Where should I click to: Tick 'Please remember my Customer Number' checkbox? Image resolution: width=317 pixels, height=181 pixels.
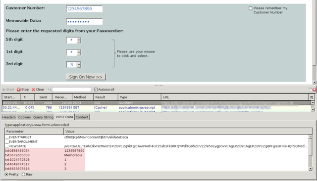250,8
